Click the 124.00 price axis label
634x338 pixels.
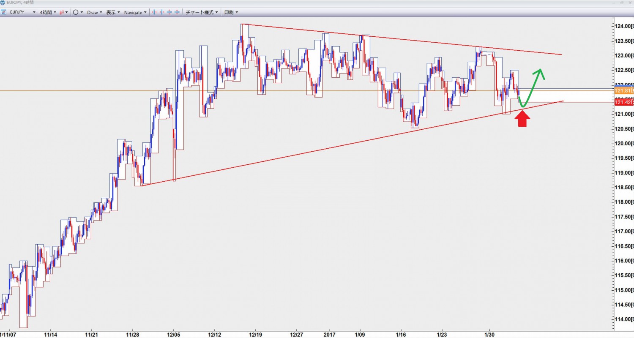[624, 26]
